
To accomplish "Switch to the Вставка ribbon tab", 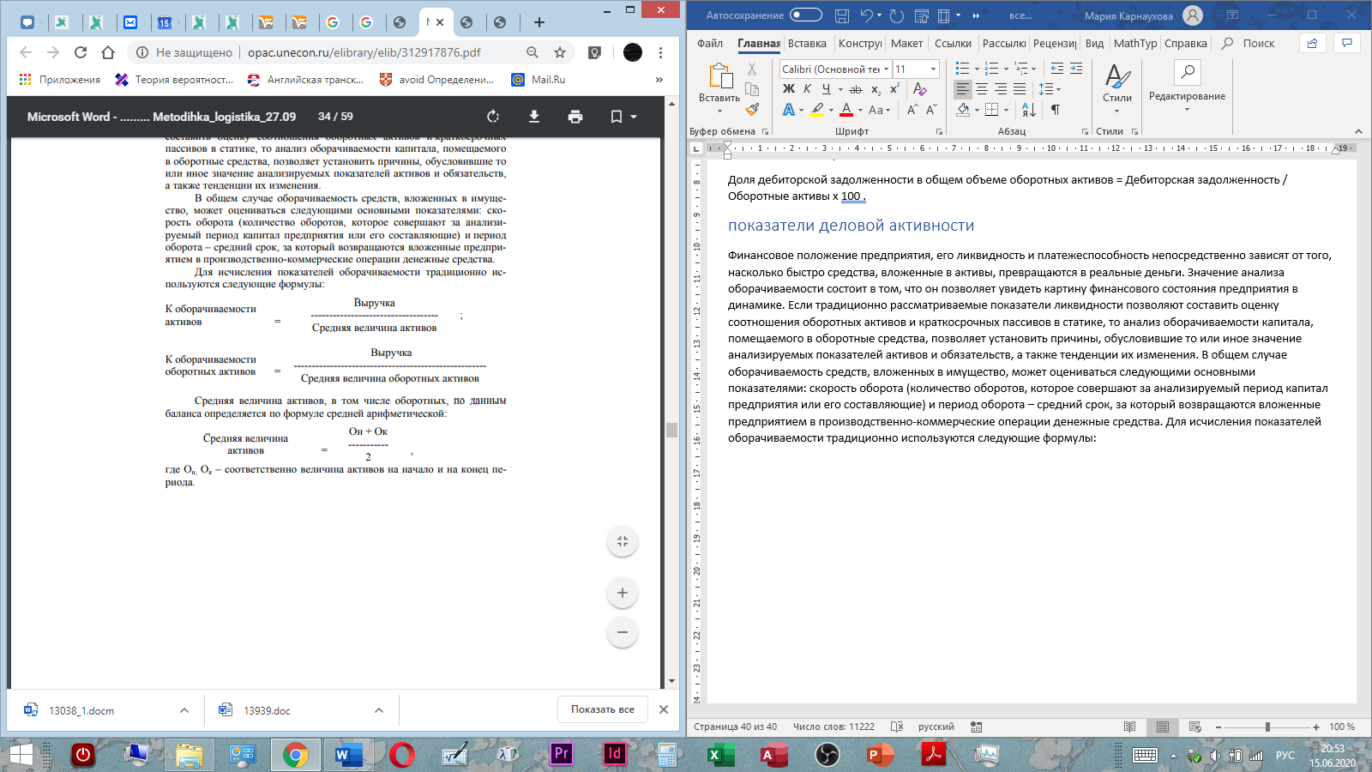I will click(807, 44).
